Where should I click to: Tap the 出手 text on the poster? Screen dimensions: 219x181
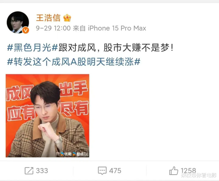[x=74, y=89]
